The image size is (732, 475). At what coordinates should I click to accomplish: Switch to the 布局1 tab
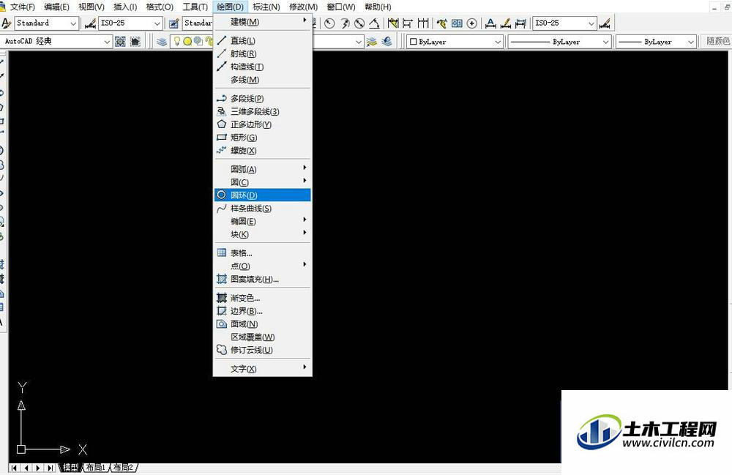click(96, 467)
